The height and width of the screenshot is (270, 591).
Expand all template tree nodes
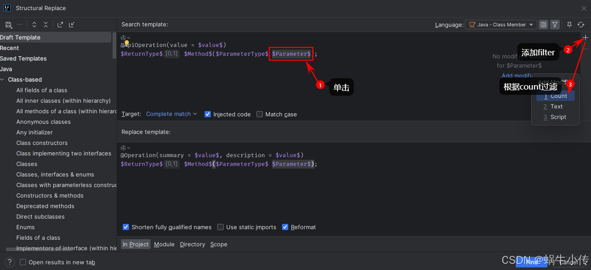pyautogui.click(x=34, y=25)
